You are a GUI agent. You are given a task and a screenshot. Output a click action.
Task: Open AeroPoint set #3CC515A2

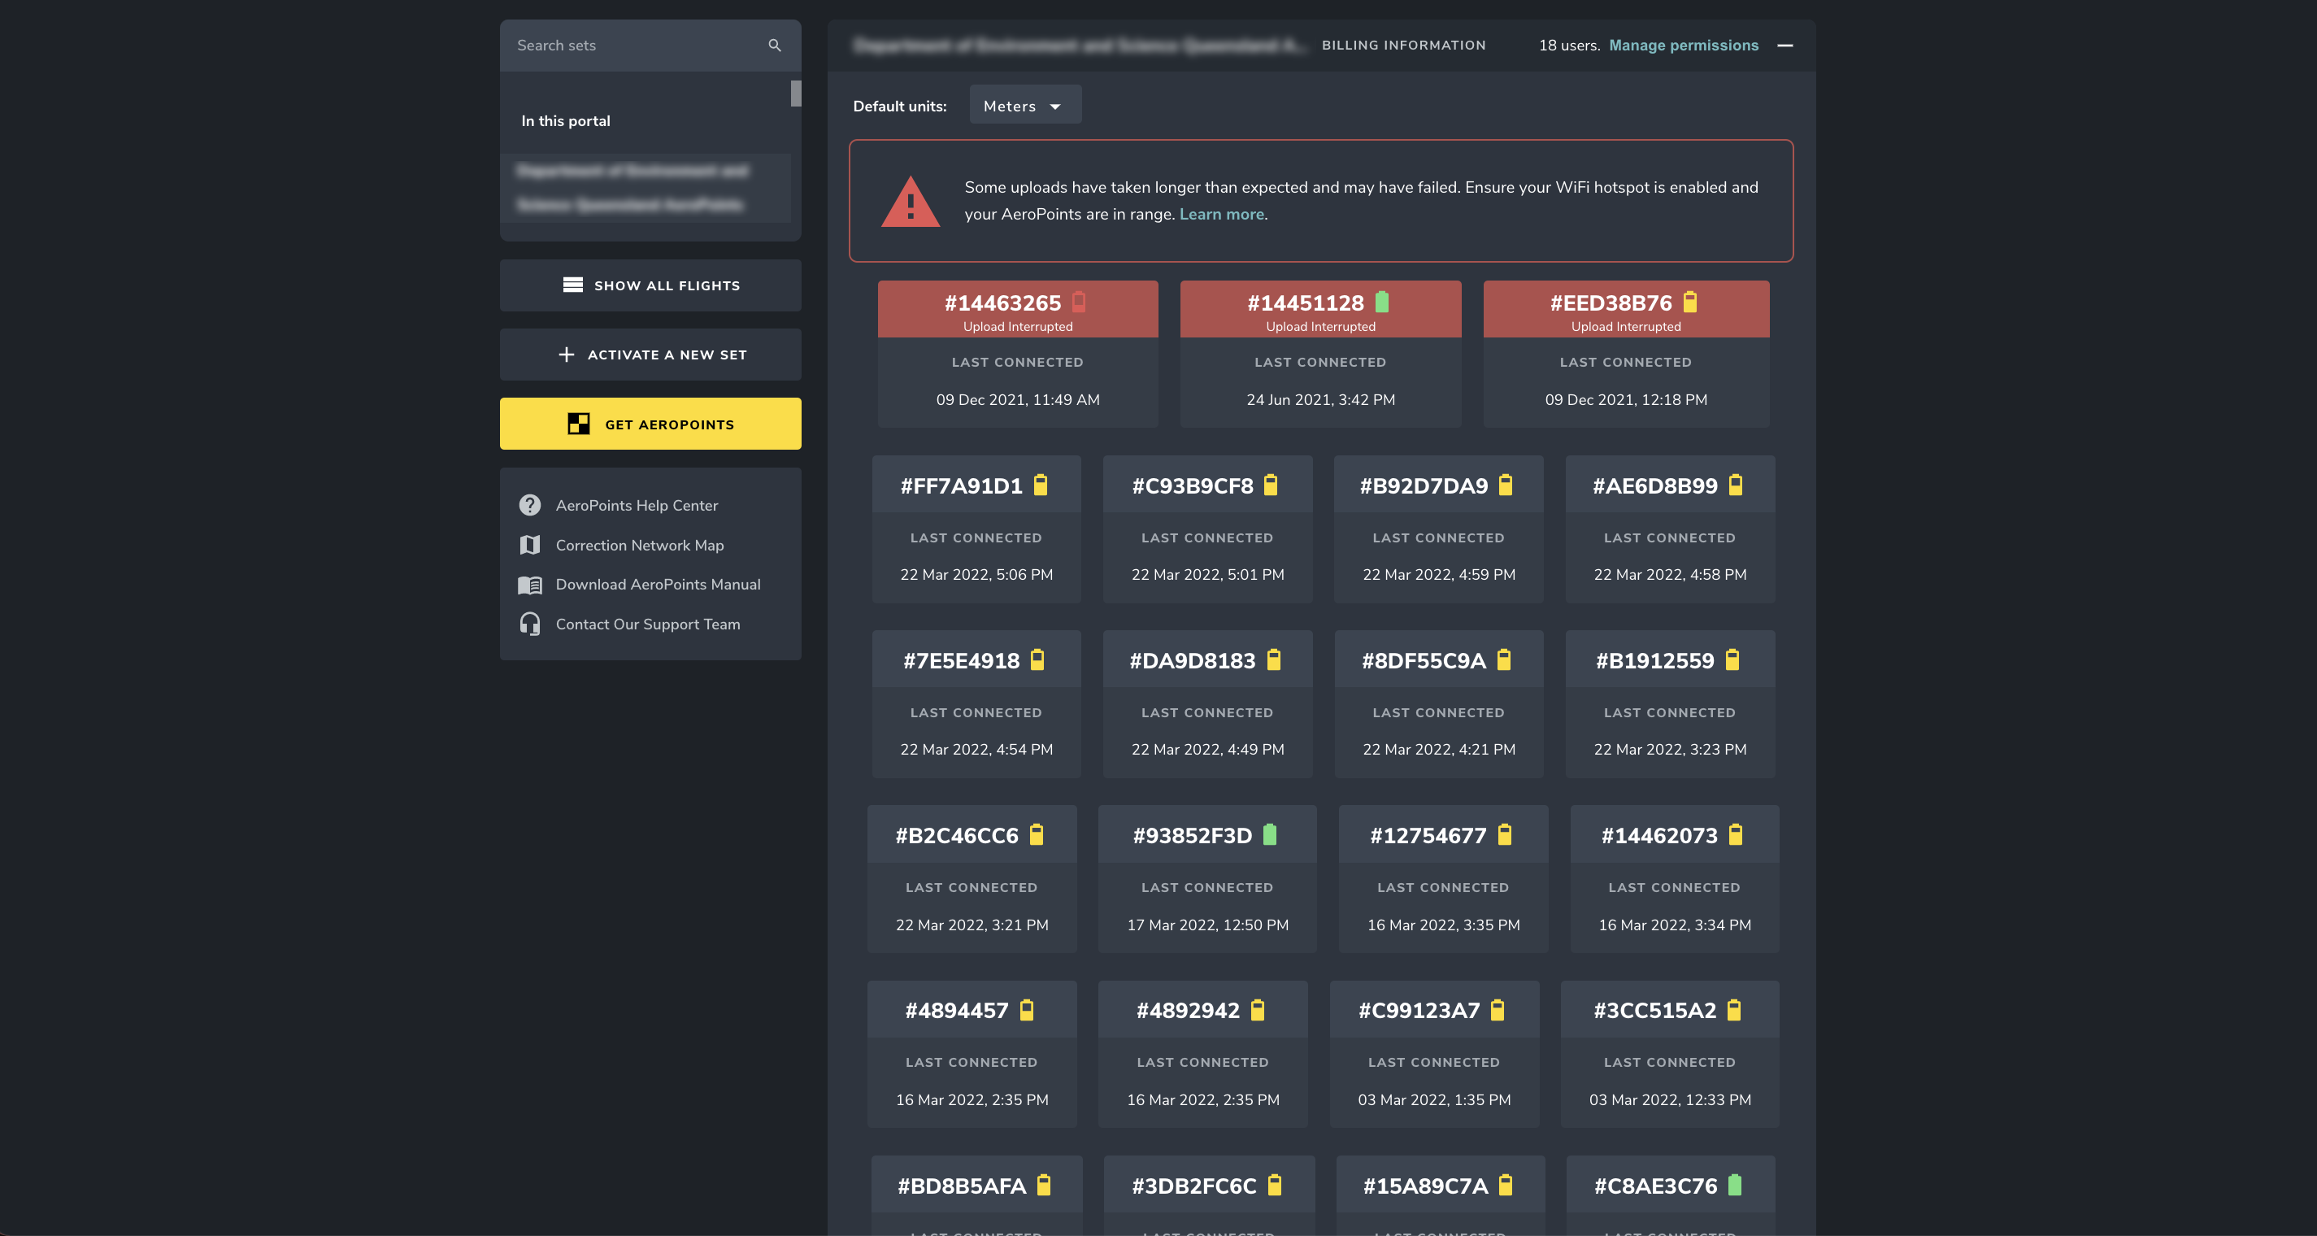coord(1671,1055)
